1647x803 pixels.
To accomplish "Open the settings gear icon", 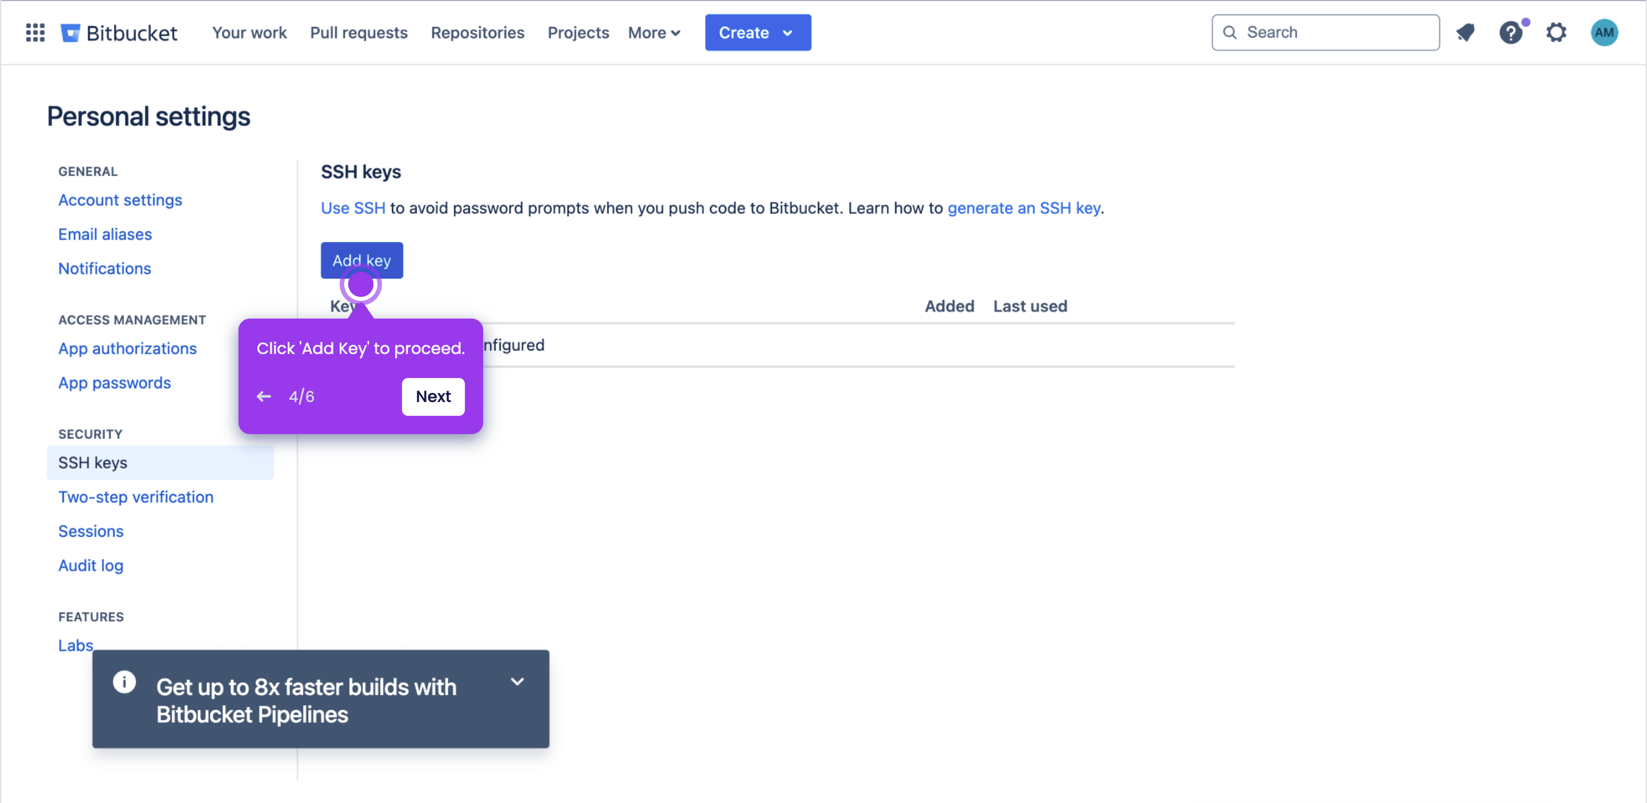I will tap(1556, 33).
